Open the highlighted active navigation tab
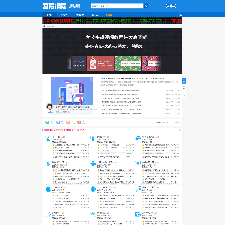The width and height of the screenshot is (225, 225). point(50,15)
